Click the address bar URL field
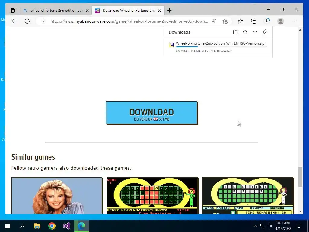Image resolution: width=309 pixels, height=232 pixels. click(129, 21)
